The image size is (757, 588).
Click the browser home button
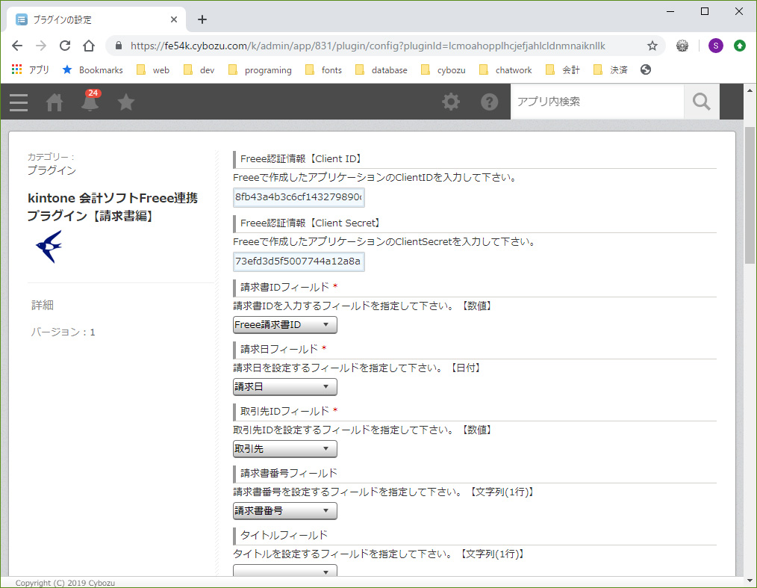[89, 46]
